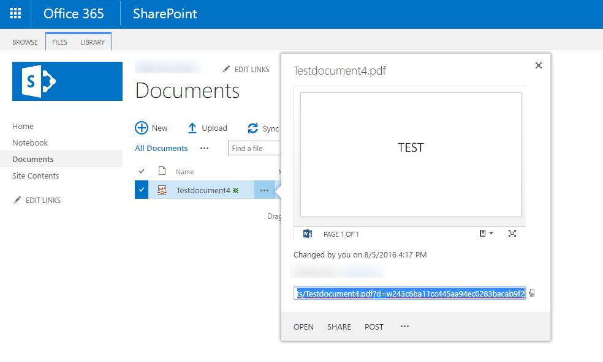Open the ellipsis menu for Testdocument4
Viewport: 603px width, 362px height.
(264, 190)
